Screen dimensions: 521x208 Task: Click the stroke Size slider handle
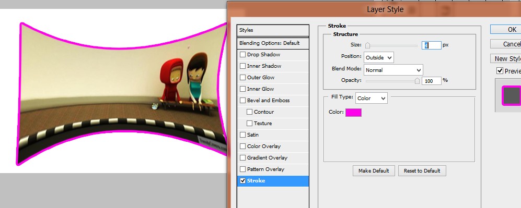pos(367,45)
